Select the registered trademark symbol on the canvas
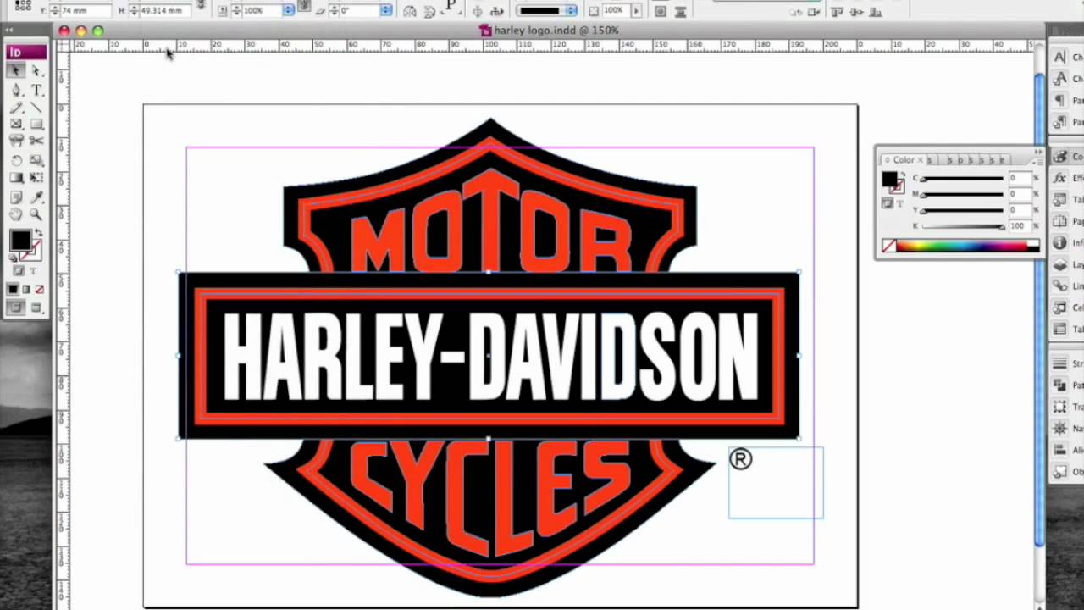1084x610 pixels. 740,459
